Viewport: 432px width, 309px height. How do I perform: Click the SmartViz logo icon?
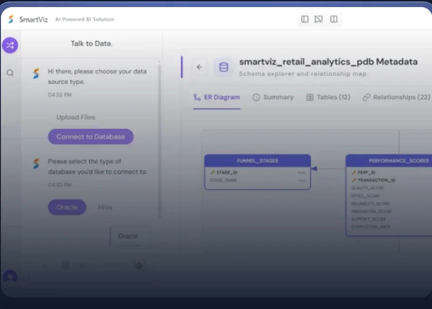tap(11, 19)
